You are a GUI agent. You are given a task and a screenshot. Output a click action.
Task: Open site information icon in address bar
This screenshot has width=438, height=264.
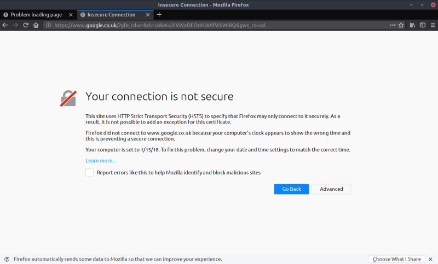pos(49,25)
